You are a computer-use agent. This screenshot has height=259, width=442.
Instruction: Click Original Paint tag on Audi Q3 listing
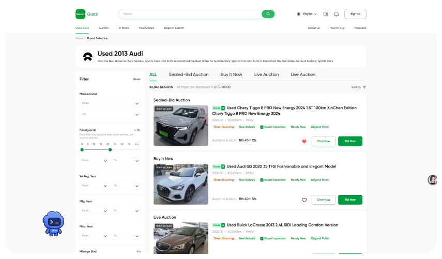[x=319, y=180]
